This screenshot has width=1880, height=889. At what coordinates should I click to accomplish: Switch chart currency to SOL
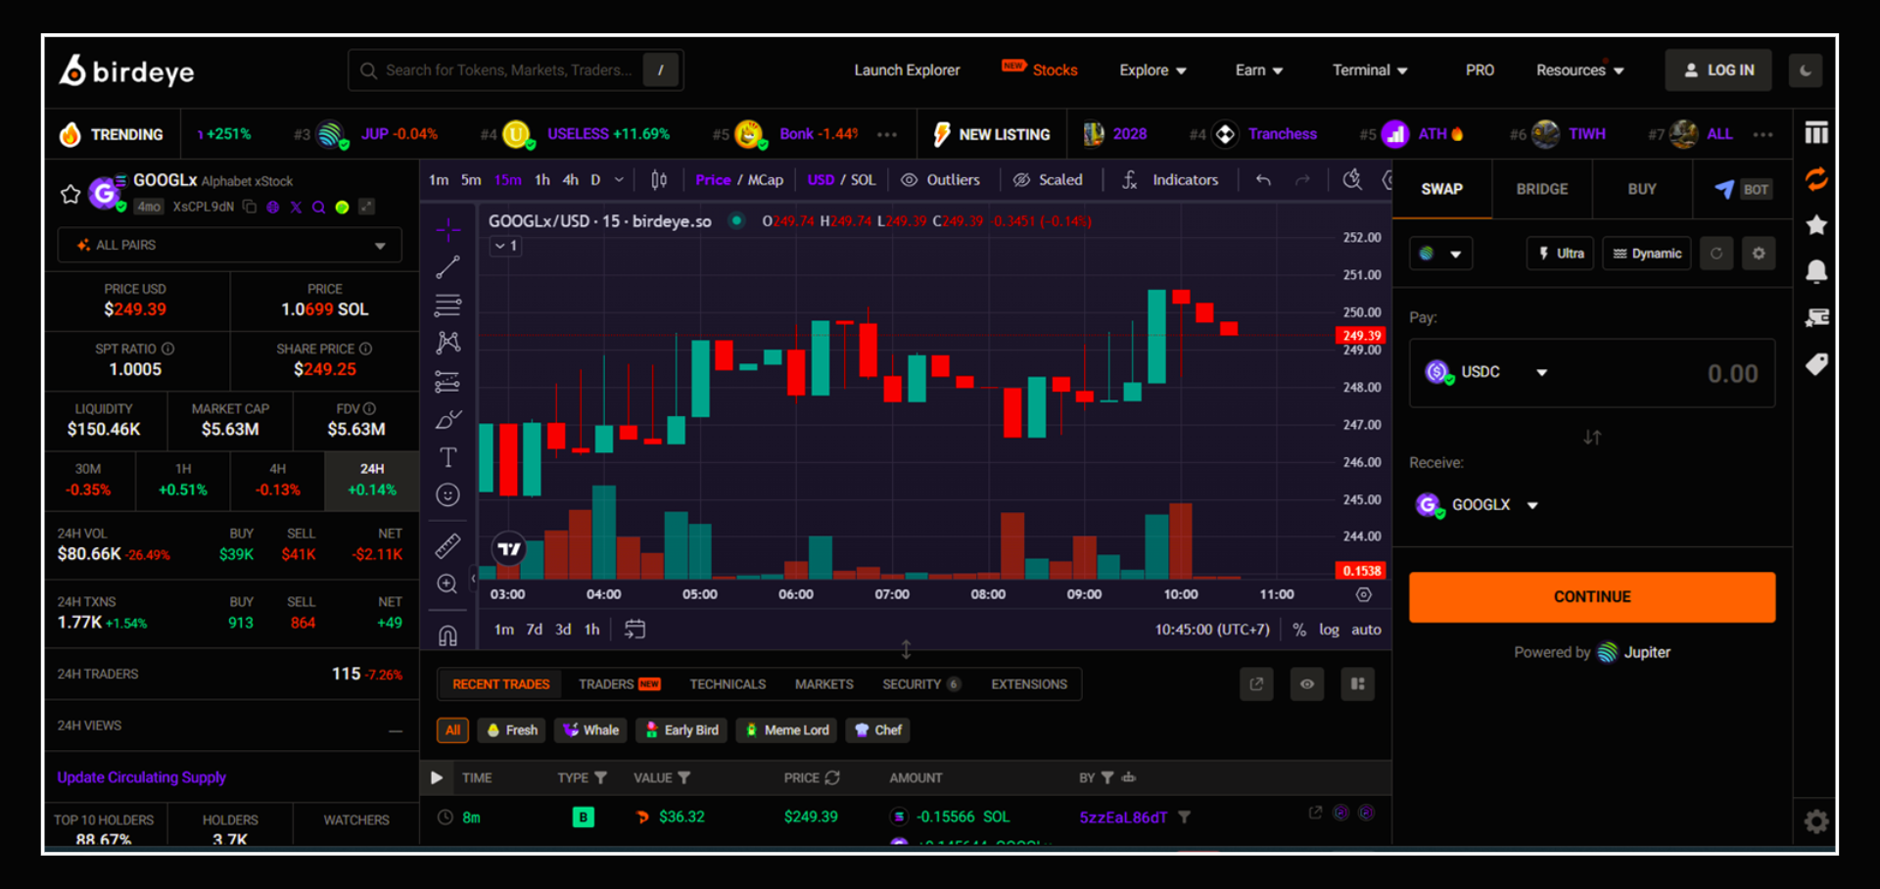click(x=863, y=180)
